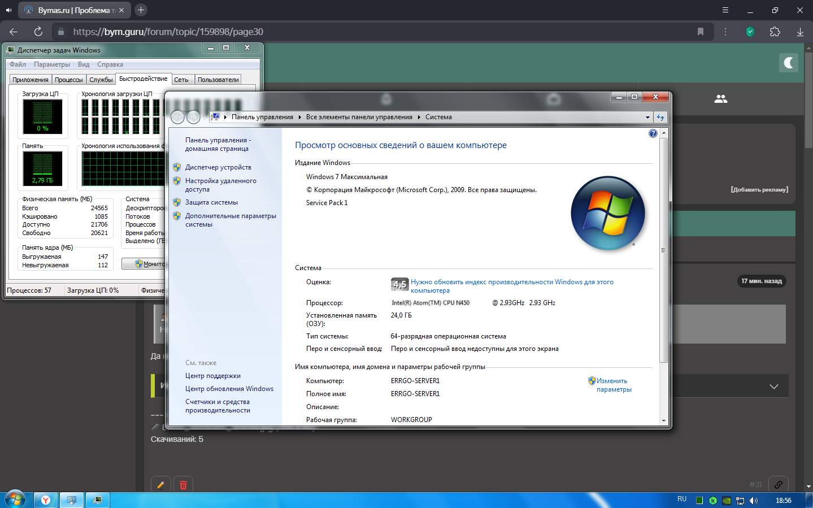The width and height of the screenshot is (813, 508).
Task: Open the Параметры menu in Task Manager
Action: click(51, 64)
